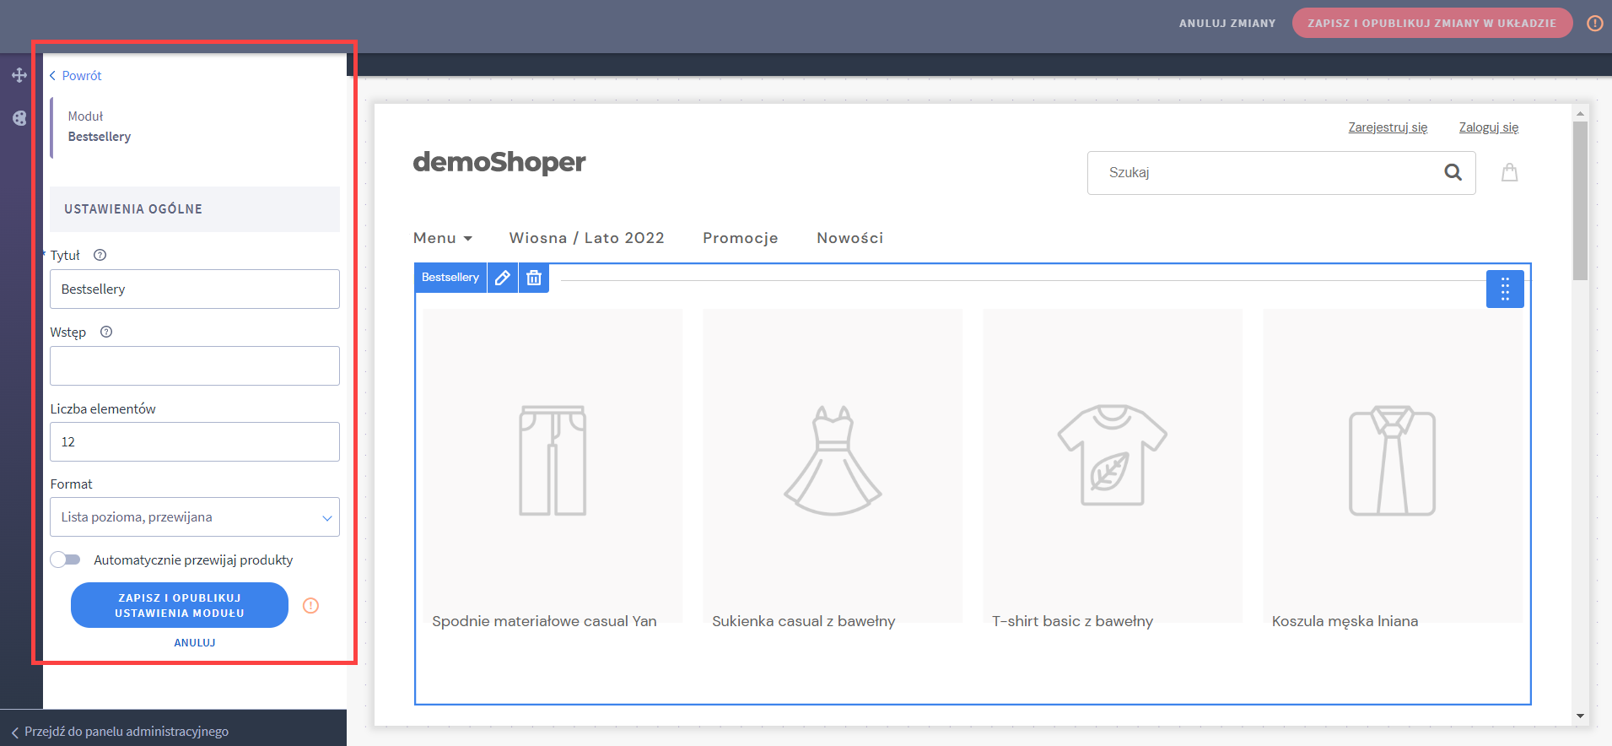Viewport: 1612px width, 746px height.
Task: Open Wiosna / Lato 2022 menu item
Action: pos(586,238)
